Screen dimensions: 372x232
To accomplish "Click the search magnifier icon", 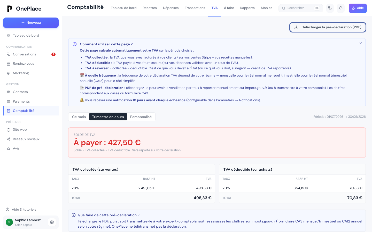I will point(284,8).
